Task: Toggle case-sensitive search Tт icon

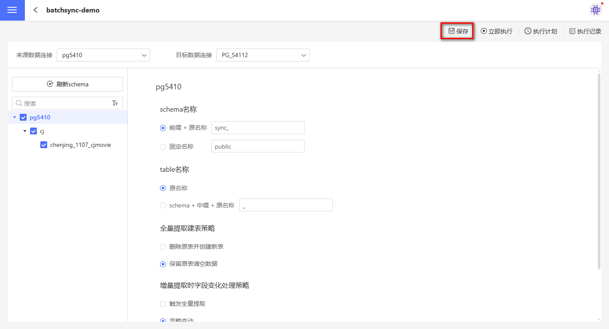Action: [115, 103]
